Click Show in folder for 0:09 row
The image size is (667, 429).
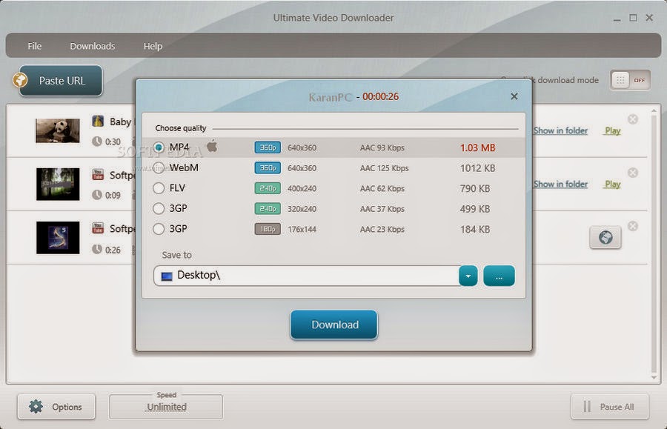561,184
